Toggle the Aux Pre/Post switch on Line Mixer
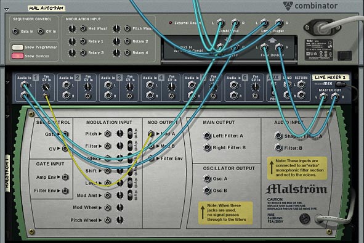The image size is (364, 243). (x=273, y=92)
